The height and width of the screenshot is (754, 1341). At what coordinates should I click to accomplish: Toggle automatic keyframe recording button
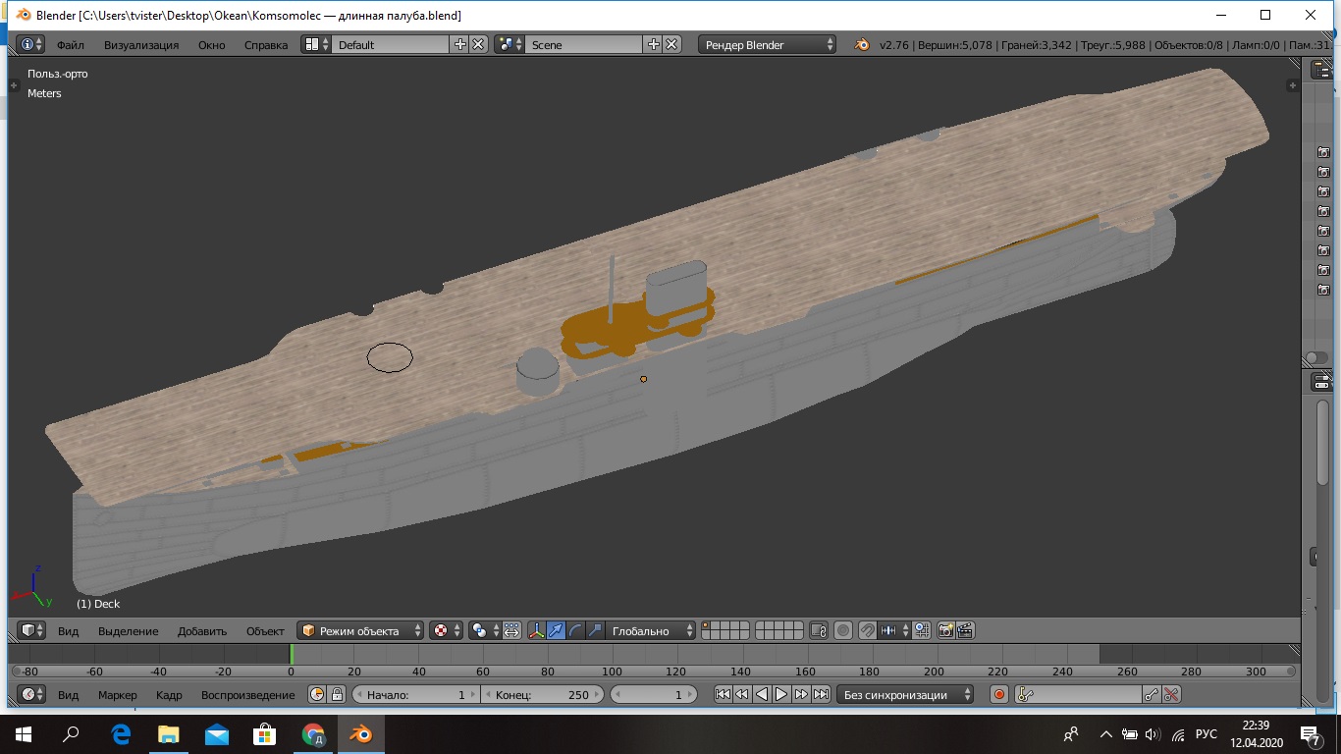(999, 694)
